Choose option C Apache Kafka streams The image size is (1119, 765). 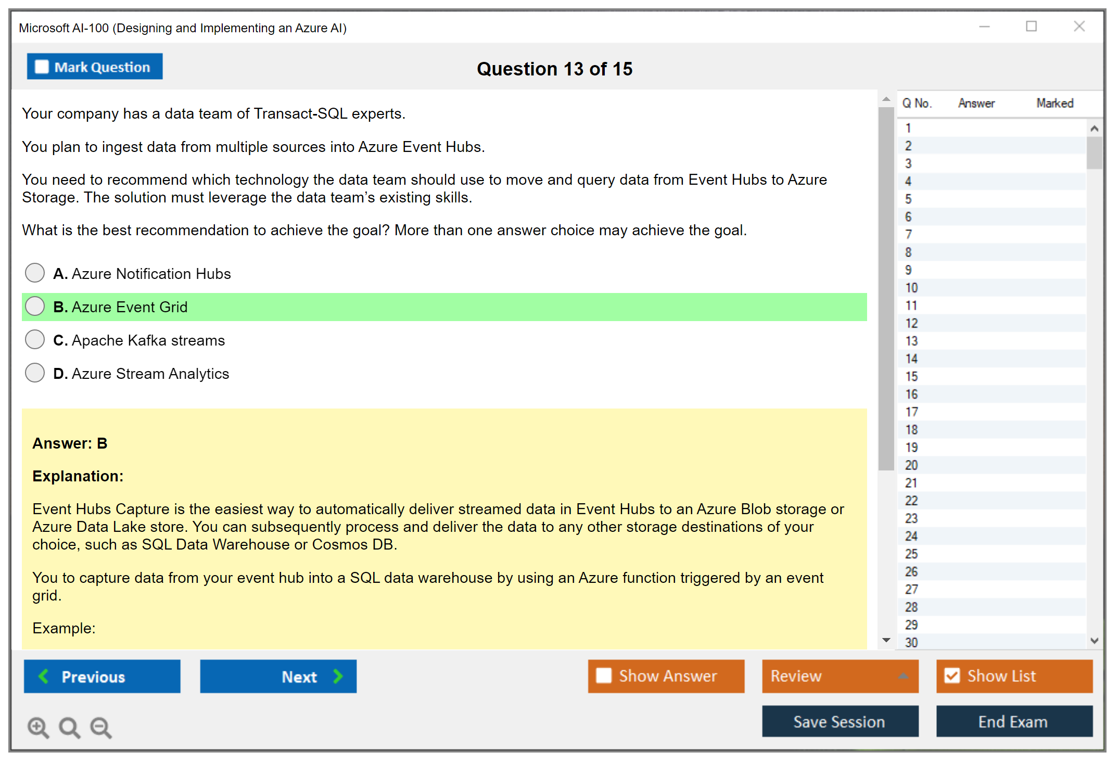[35, 339]
